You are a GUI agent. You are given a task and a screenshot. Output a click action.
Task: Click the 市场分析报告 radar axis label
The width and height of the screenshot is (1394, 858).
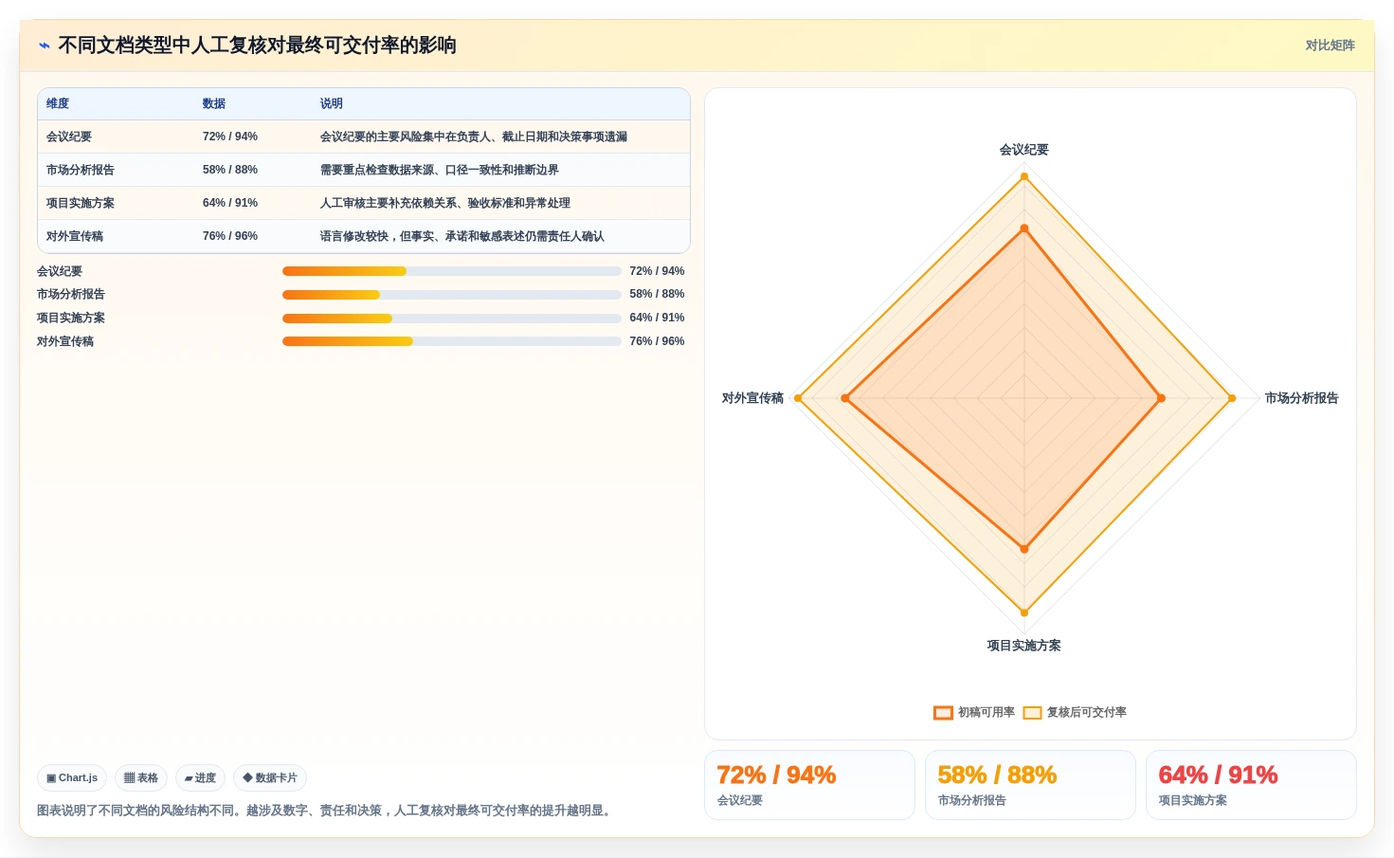coord(1302,398)
